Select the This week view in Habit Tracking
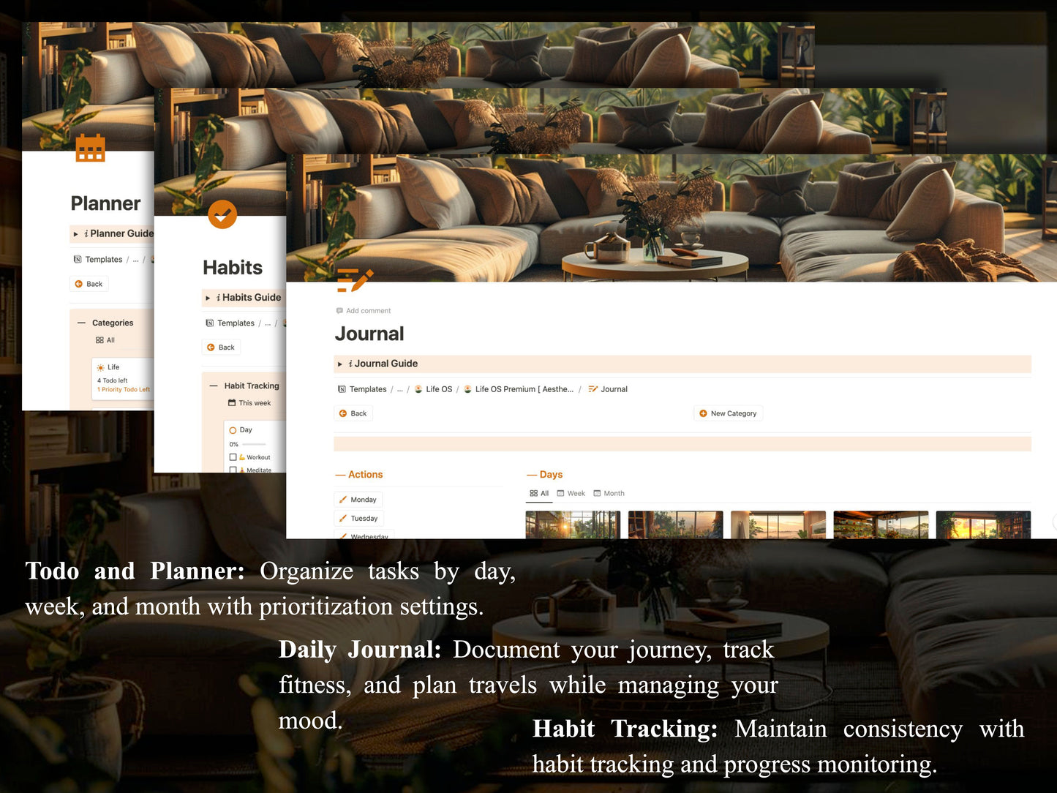 click(249, 403)
